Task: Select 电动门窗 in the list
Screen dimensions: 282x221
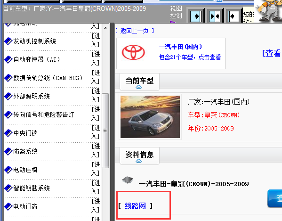Action: tap(25, 206)
